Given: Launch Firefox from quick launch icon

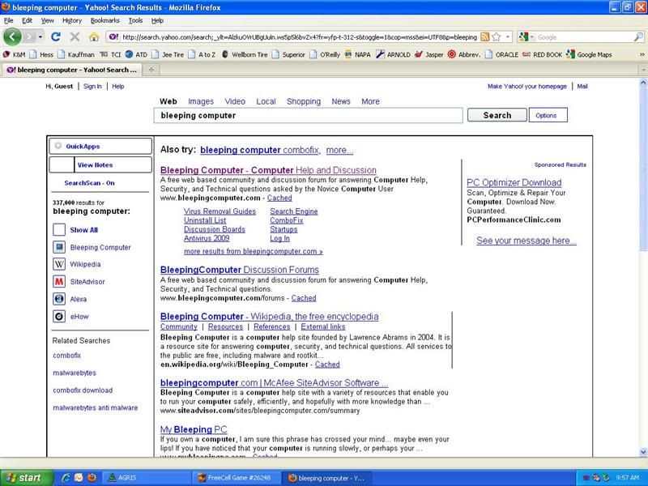Looking at the screenshot, I should [92, 478].
